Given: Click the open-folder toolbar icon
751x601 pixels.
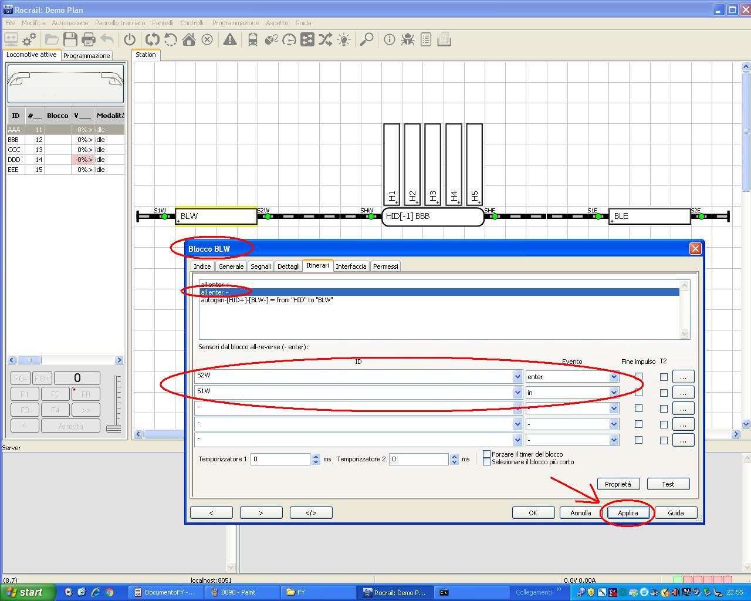Looking at the screenshot, I should [x=52, y=39].
